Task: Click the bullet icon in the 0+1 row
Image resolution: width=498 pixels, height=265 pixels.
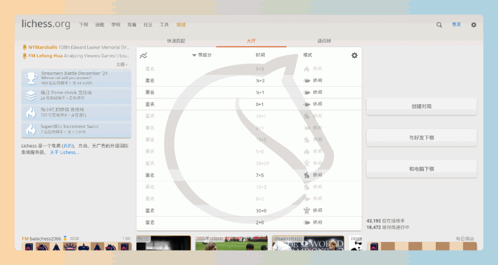Action: 306,104
